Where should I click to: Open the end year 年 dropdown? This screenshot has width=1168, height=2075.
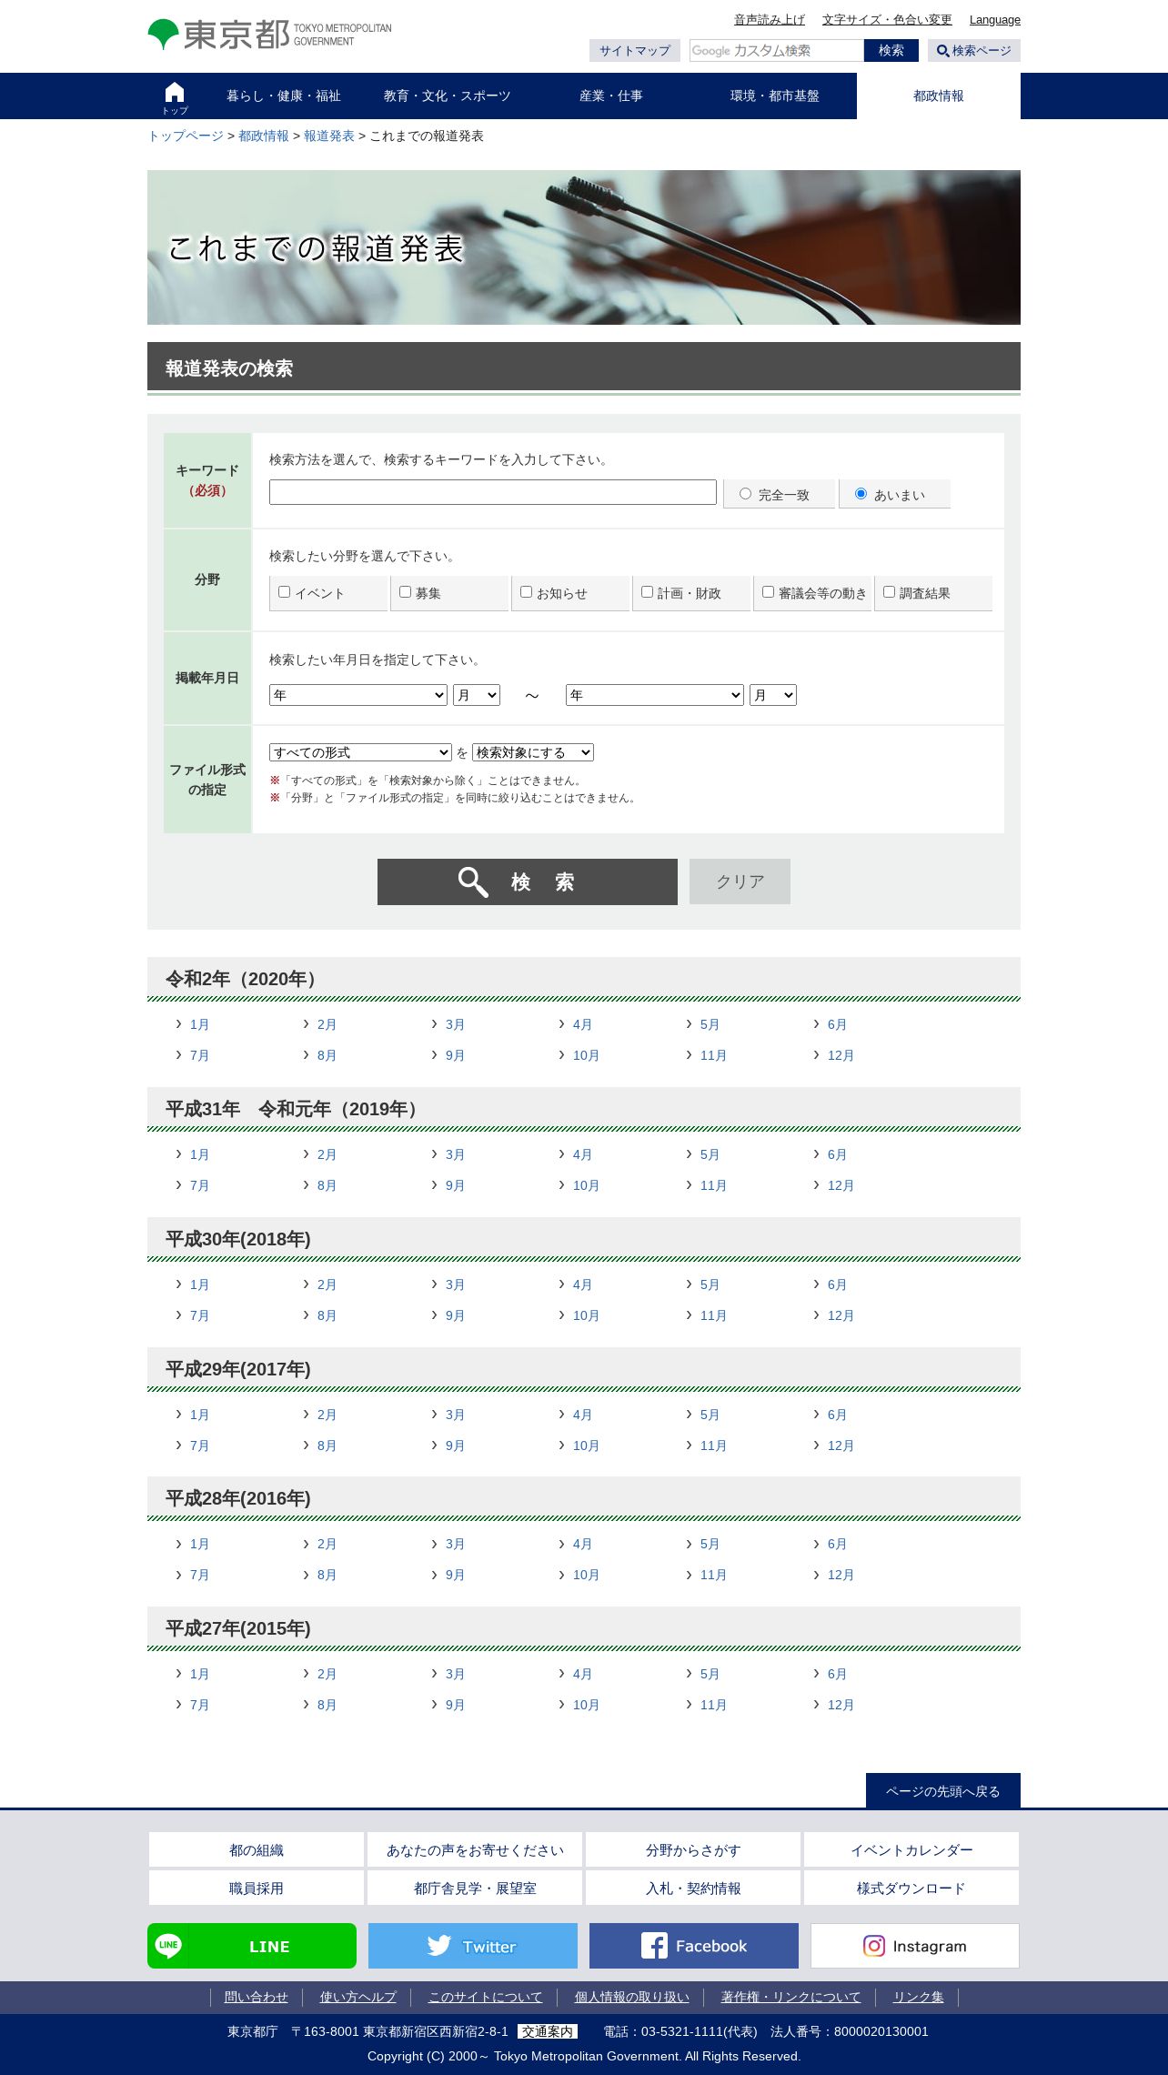655,695
